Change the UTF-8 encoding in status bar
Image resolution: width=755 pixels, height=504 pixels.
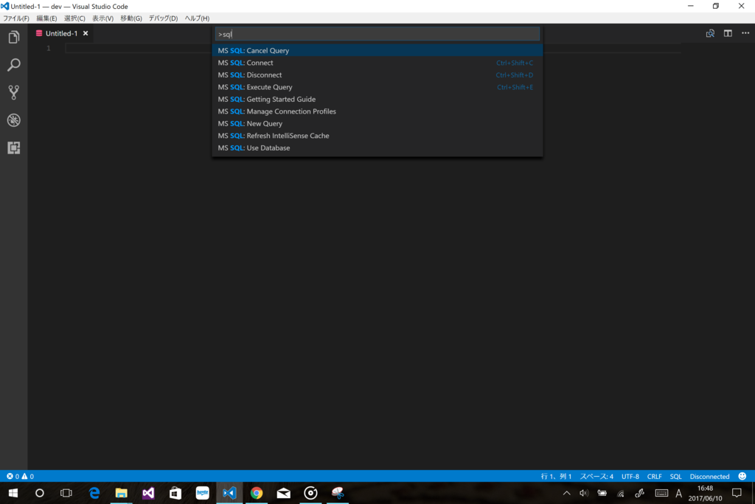tap(630, 476)
